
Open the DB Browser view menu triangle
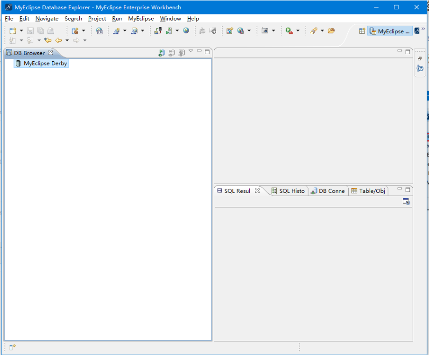click(191, 51)
